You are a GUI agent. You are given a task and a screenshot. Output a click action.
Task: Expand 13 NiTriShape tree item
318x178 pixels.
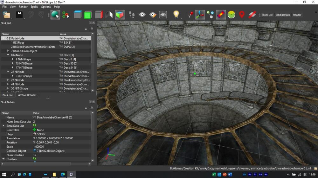click(13, 63)
